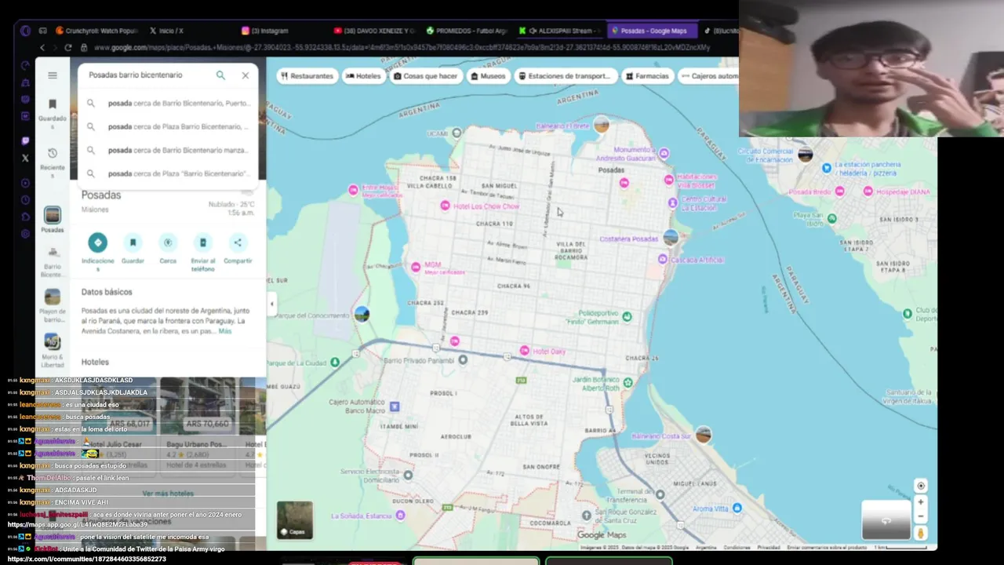Open the Capas layers thumbnail
1004x565 pixels.
(295, 519)
